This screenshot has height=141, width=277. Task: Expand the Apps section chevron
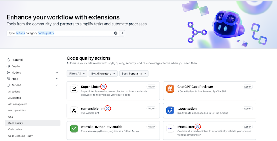click(57, 79)
